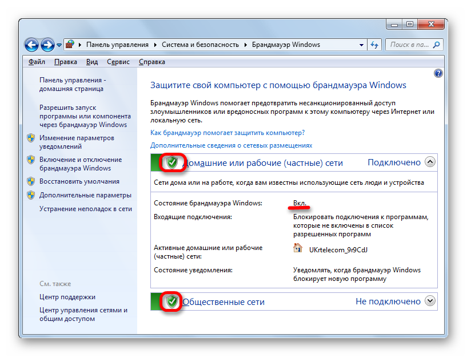Open Включение и отключение брандмауэра Windows
Viewport: 467px width, 357px height.
(x=80, y=164)
